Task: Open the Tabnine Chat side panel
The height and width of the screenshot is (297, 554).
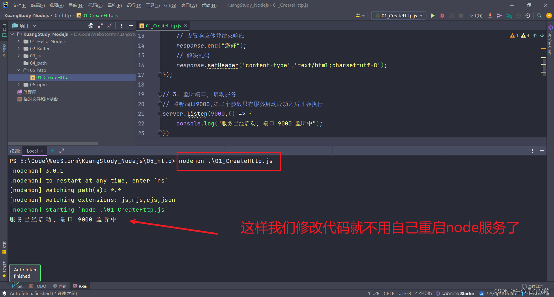Action: [x=550, y=40]
